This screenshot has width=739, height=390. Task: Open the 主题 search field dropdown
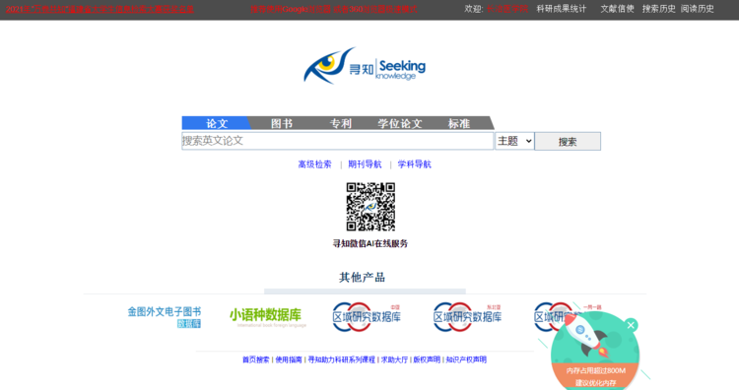pos(514,141)
